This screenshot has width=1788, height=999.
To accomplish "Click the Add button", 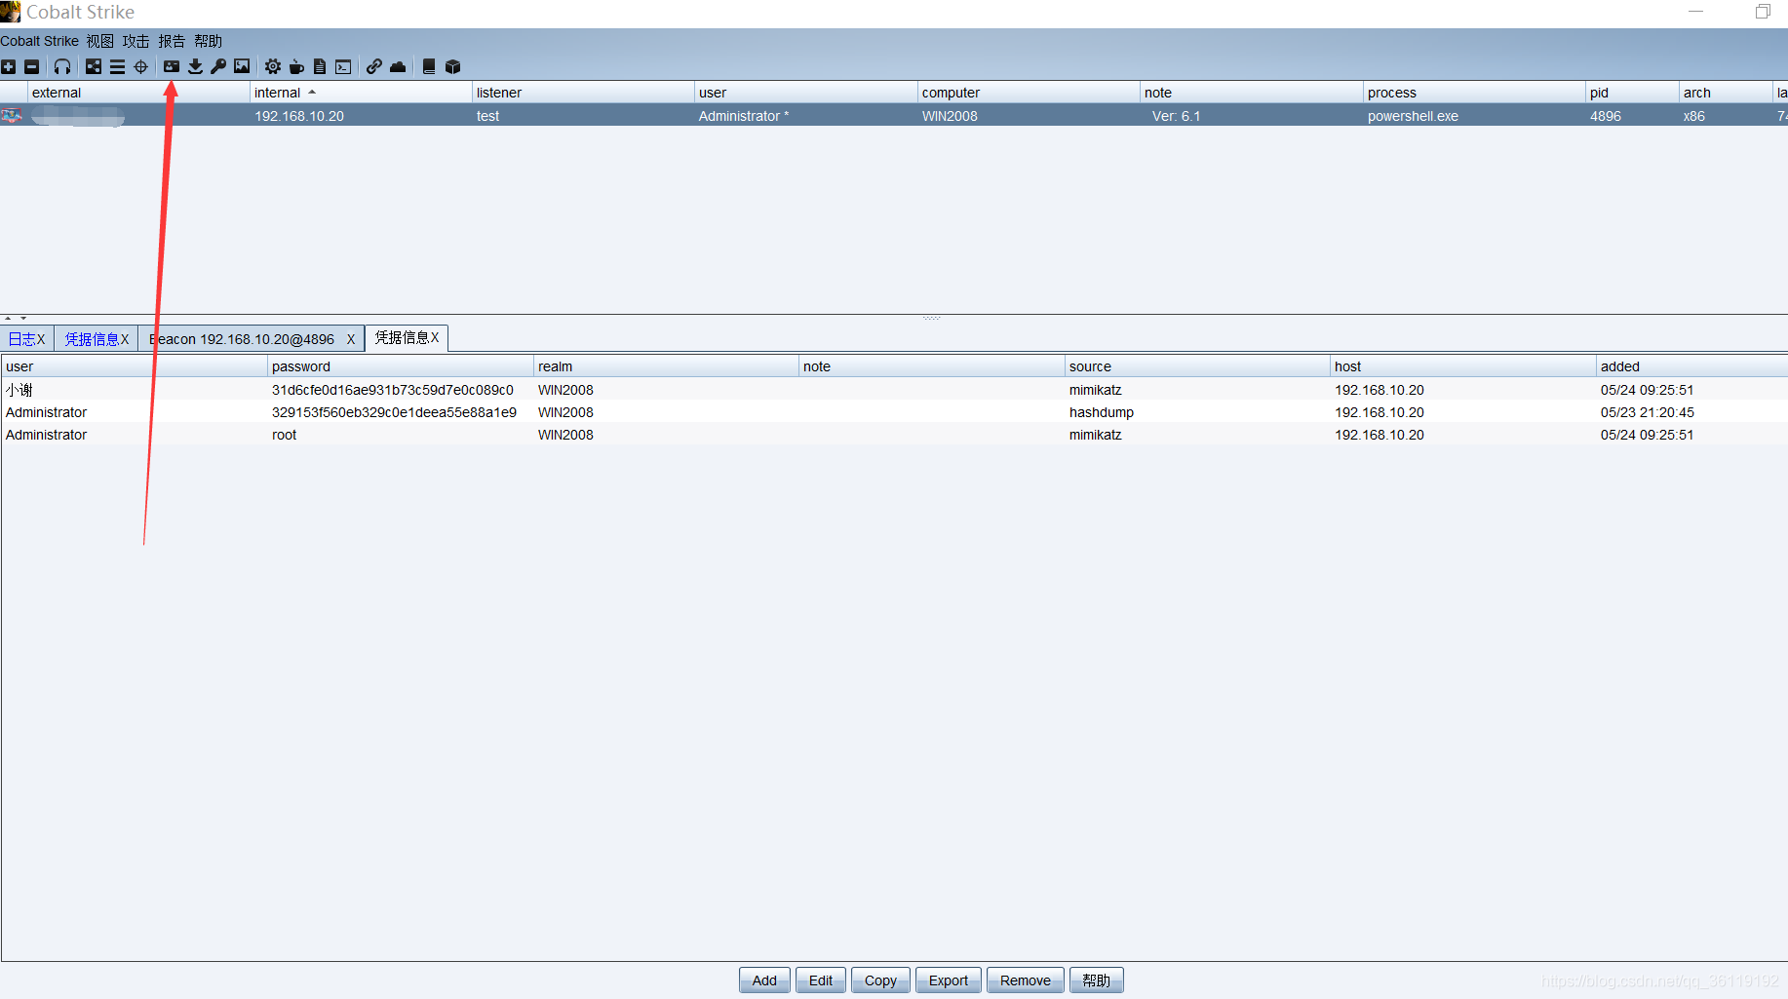I will click(764, 980).
